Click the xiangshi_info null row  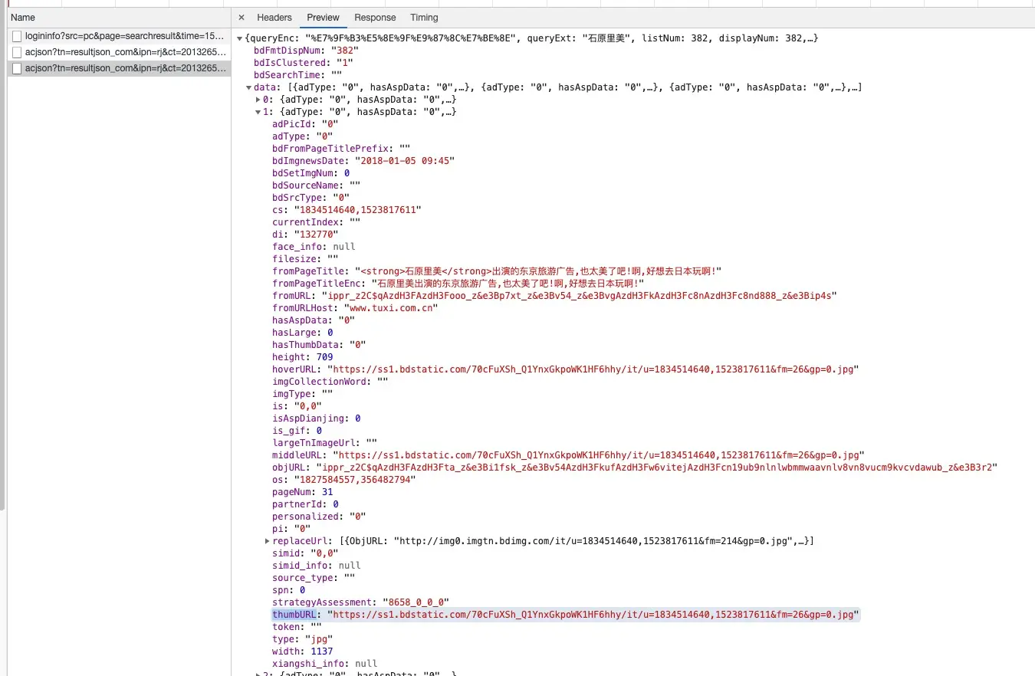coord(325,664)
